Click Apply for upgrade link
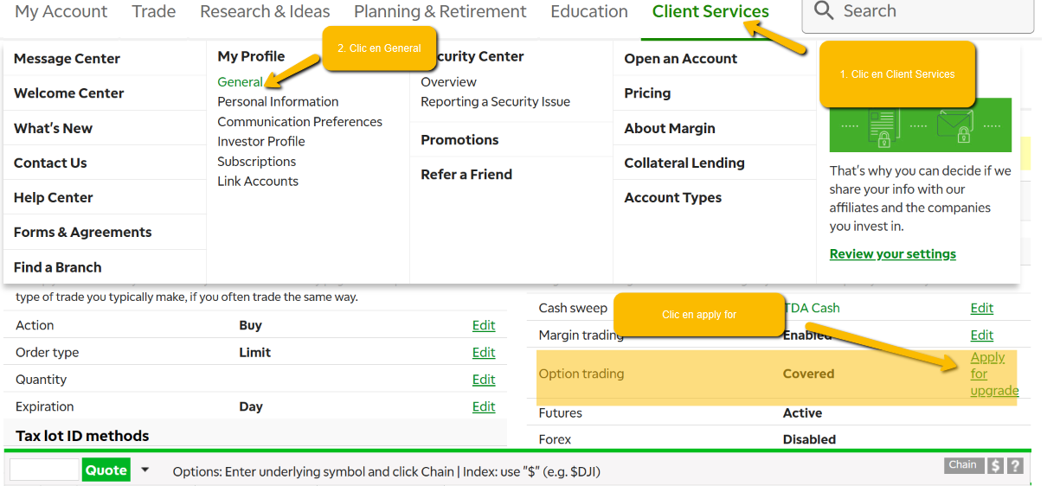Image resolution: width=1060 pixels, height=486 pixels. tap(993, 374)
